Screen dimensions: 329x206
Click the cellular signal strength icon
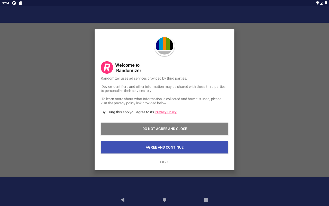(x=322, y=3)
